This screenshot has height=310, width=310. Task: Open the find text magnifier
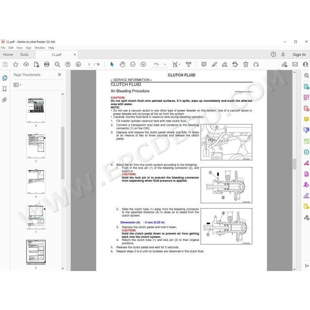pyautogui.click(x=57, y=65)
